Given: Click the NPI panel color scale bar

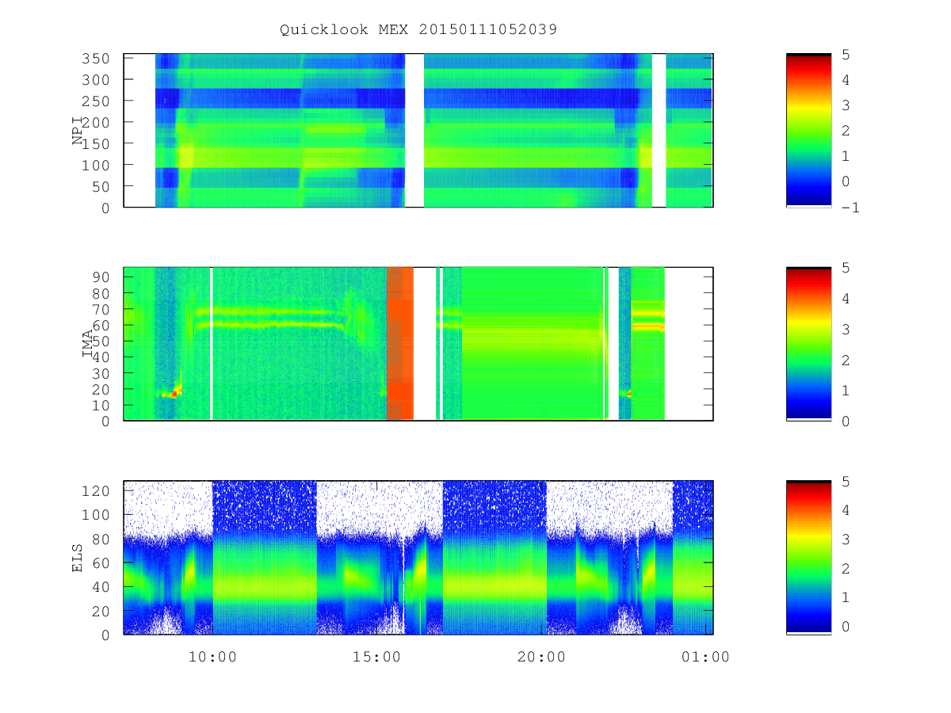Looking at the screenshot, I should coord(808,131).
